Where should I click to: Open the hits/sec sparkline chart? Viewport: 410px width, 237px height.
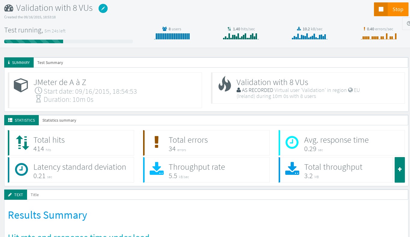(240, 36)
